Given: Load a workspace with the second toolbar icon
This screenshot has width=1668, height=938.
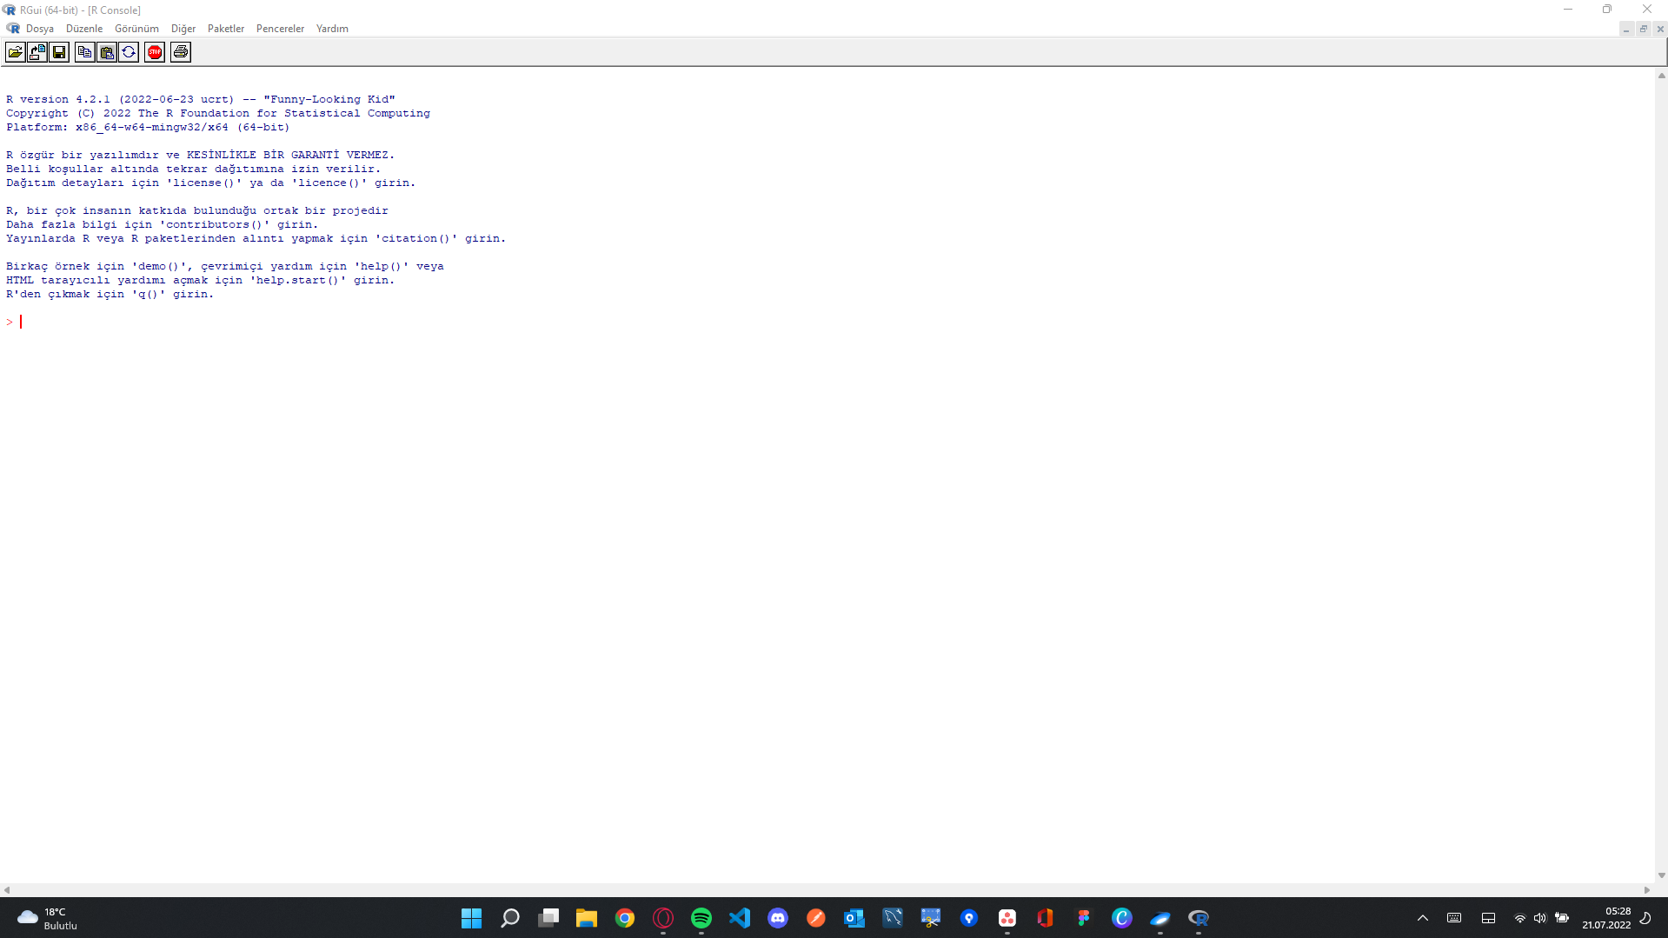Looking at the screenshot, I should coord(37,51).
